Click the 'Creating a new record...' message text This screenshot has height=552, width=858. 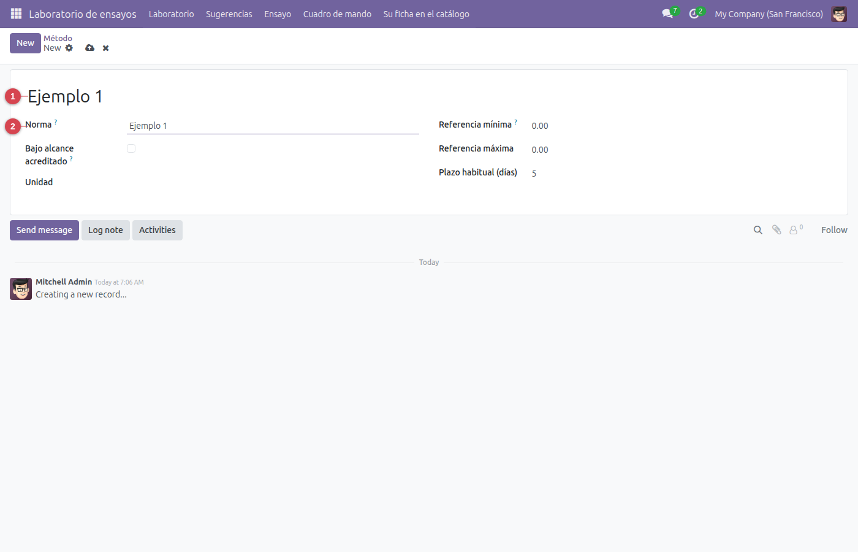(81, 294)
